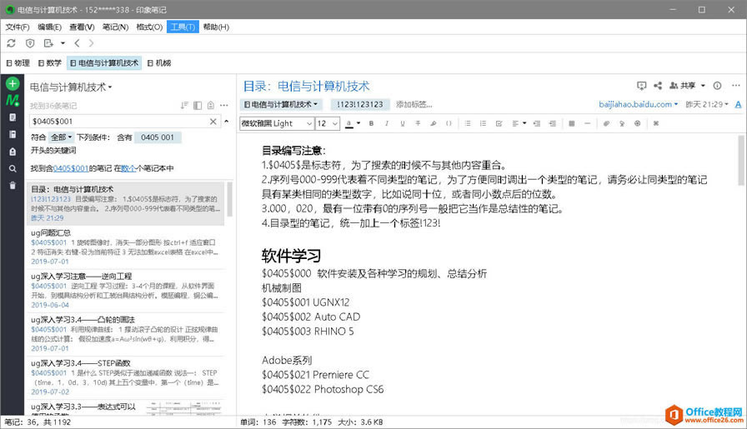This screenshot has width=747, height=429.
Task: Open the 格式(O) menu
Action: [x=149, y=27]
